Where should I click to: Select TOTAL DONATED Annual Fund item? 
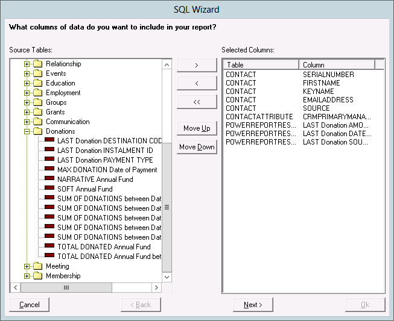point(104,247)
